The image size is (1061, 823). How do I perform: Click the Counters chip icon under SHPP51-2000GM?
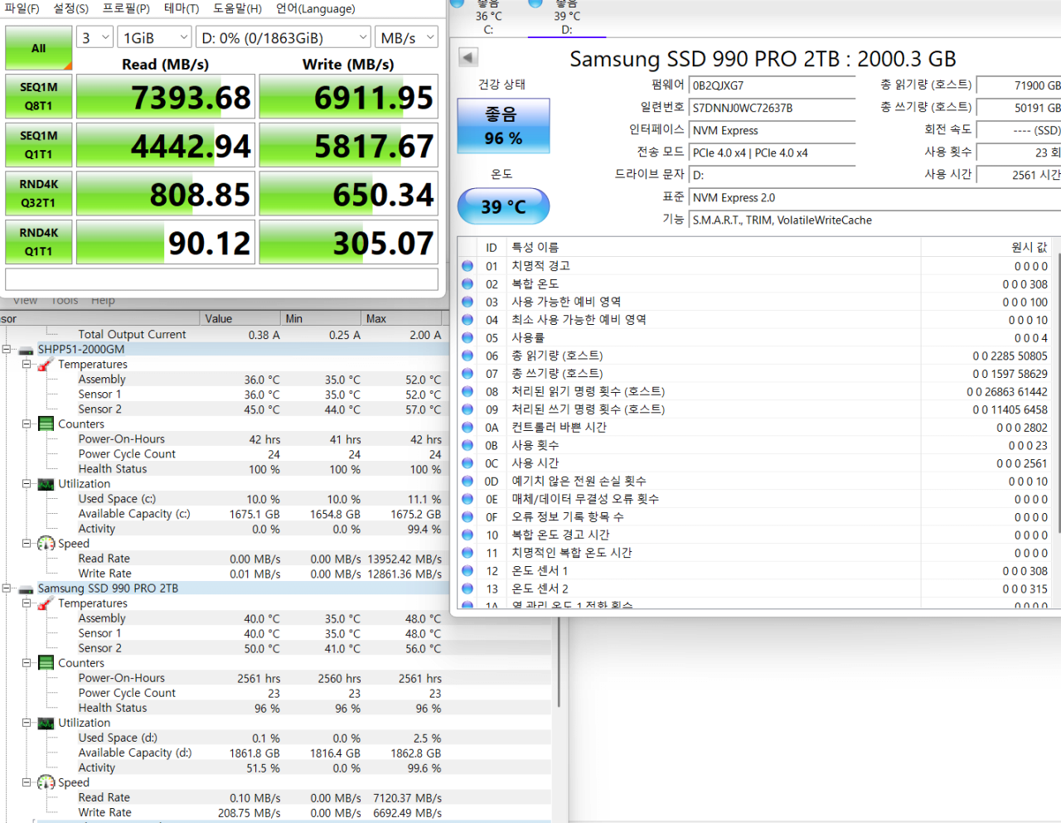pyautogui.click(x=46, y=424)
